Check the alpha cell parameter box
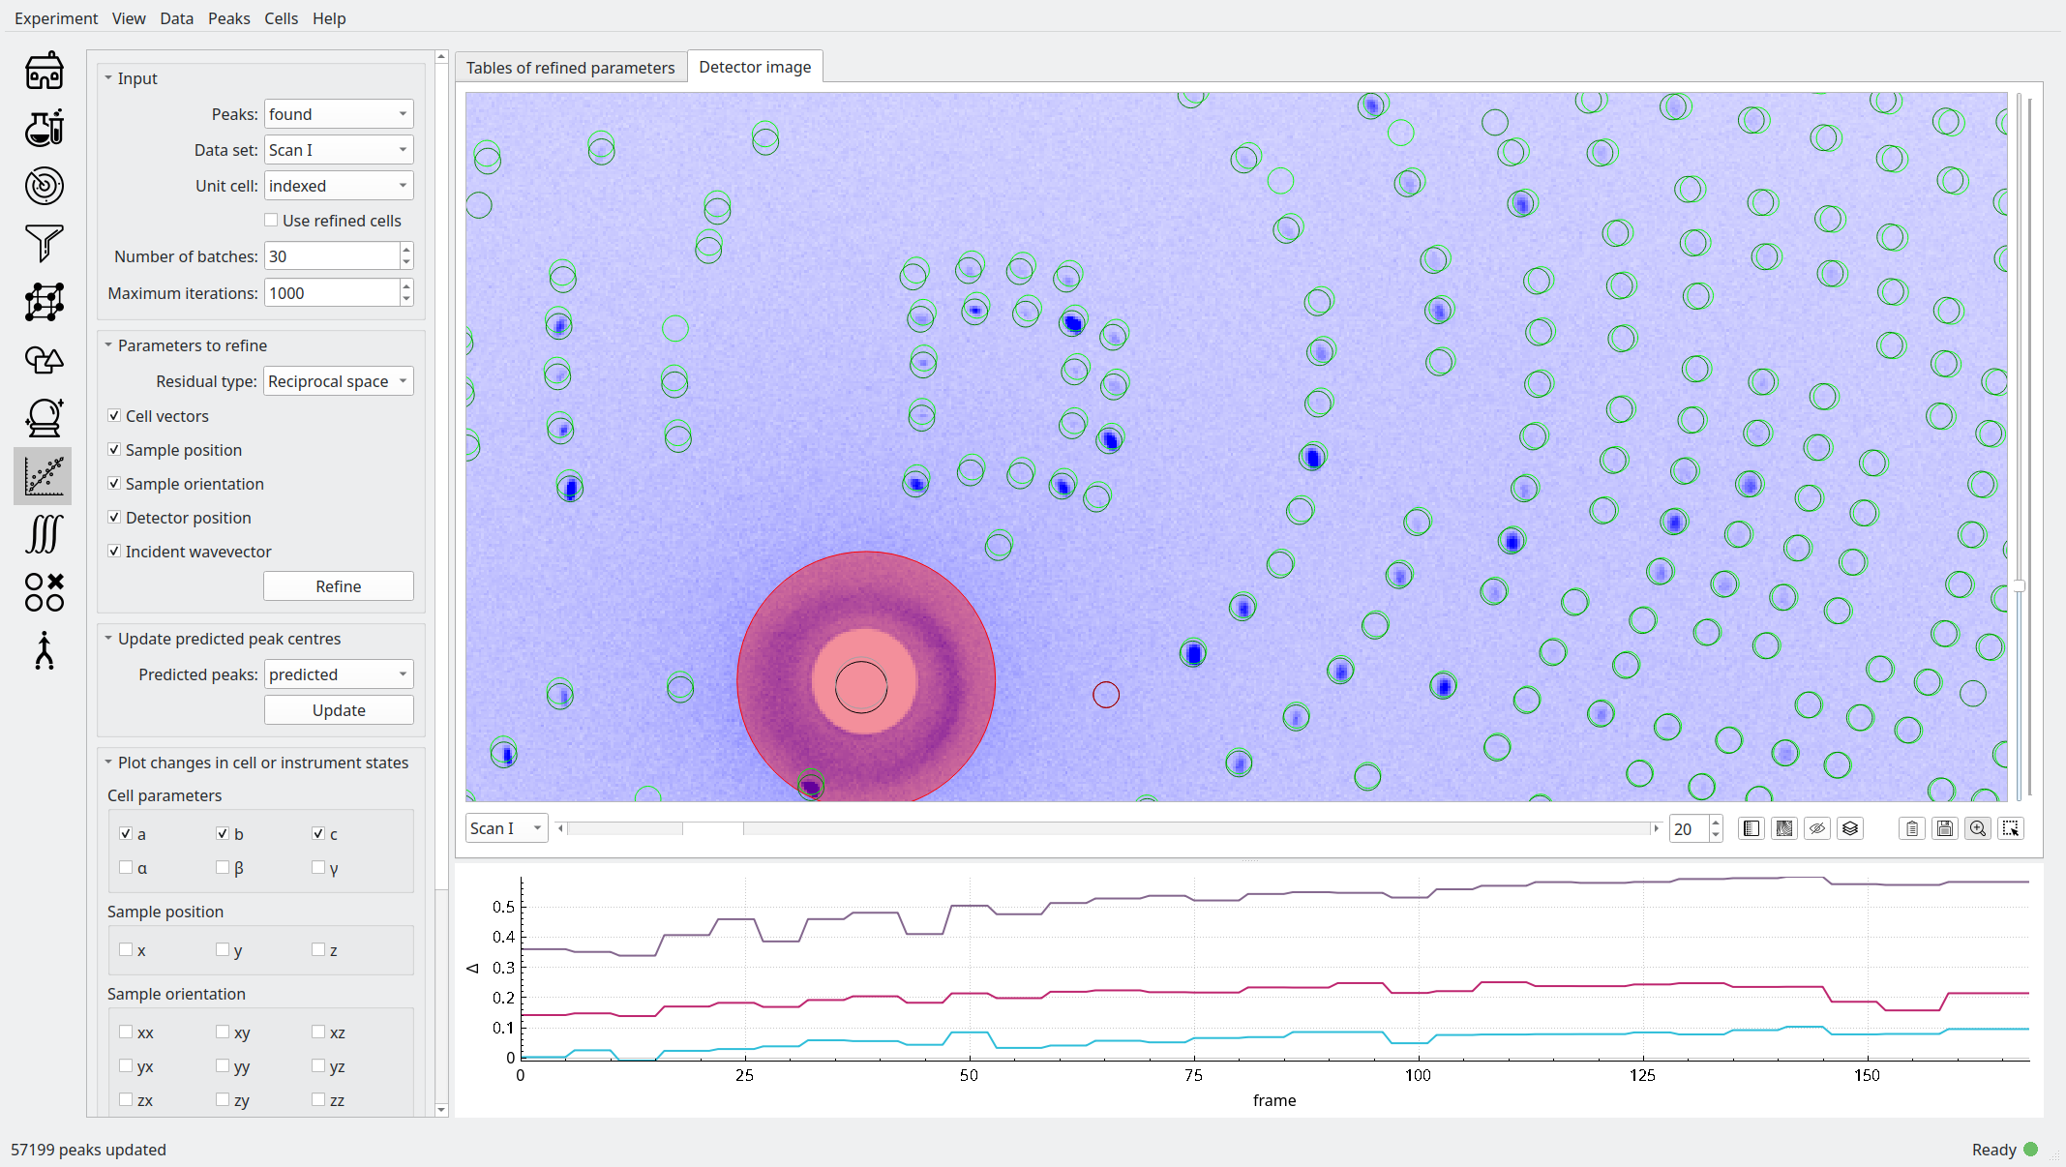The image size is (2066, 1167). (126, 868)
